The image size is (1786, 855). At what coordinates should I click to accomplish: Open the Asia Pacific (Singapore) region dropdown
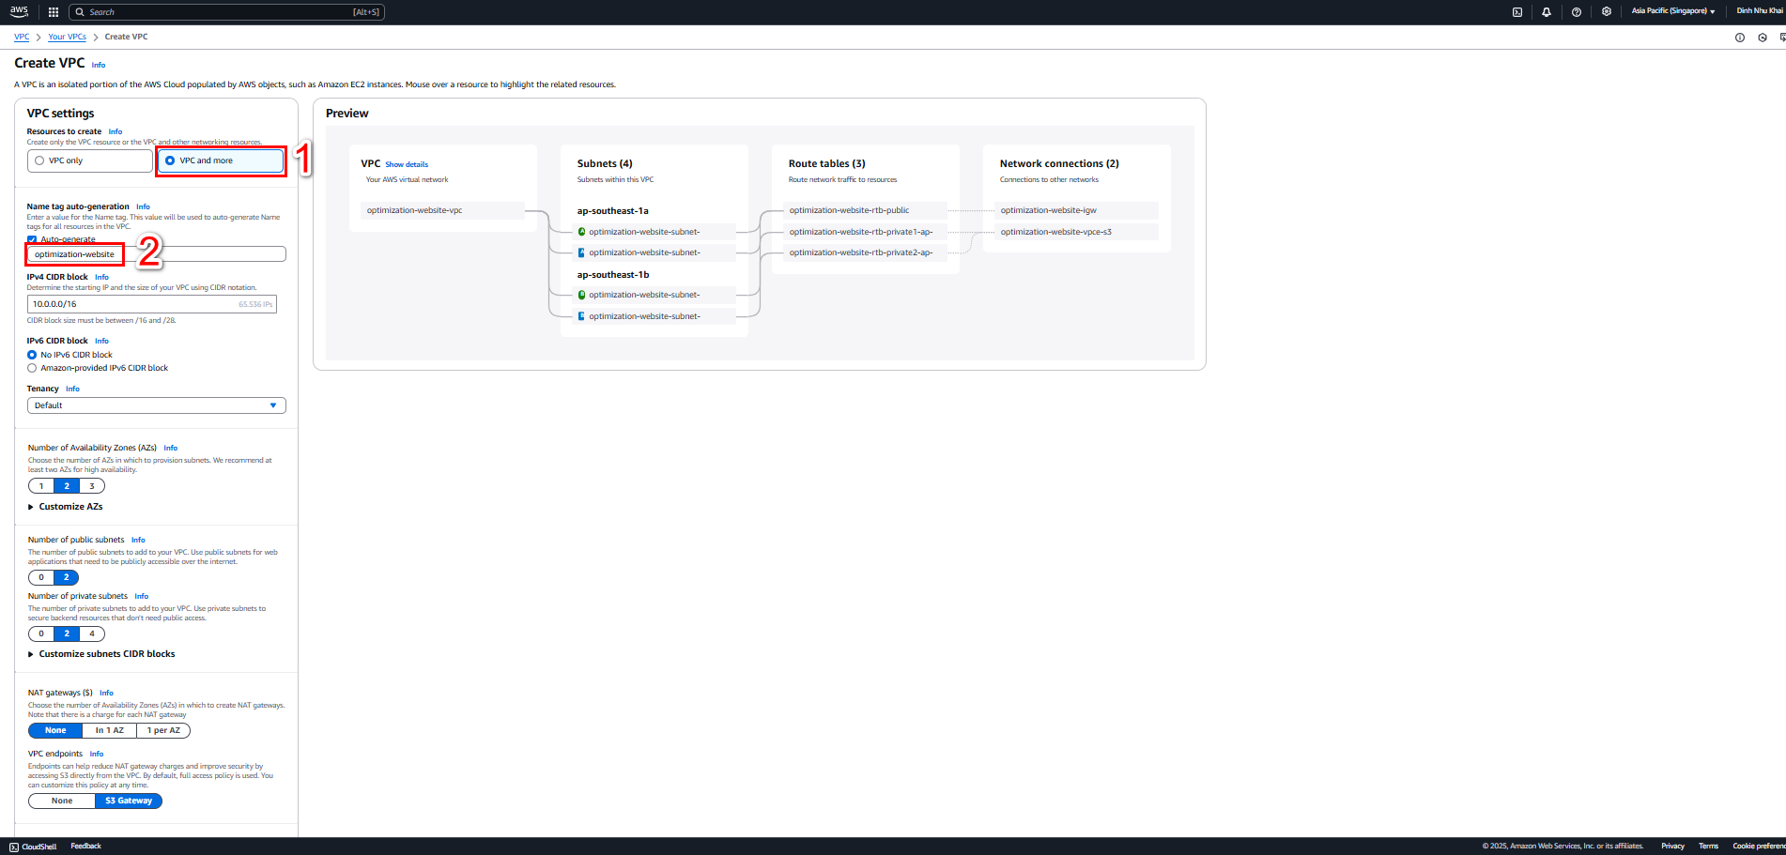[x=1673, y=11]
